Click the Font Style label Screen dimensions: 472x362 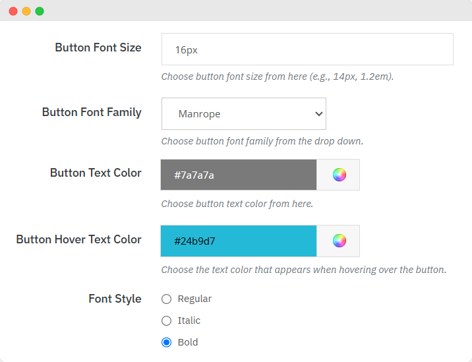pyautogui.click(x=115, y=299)
